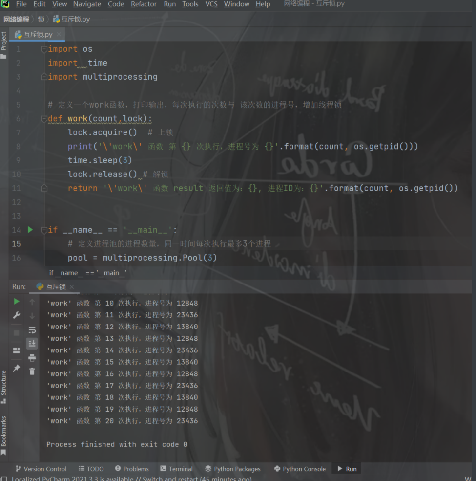Place cursor on pool = multiprocessing.Pool(3)
The height and width of the screenshot is (481, 476).
(x=142, y=258)
